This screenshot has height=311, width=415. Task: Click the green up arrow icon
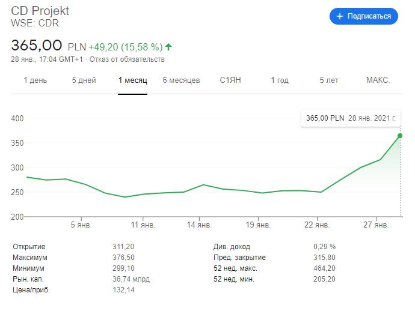(168, 47)
